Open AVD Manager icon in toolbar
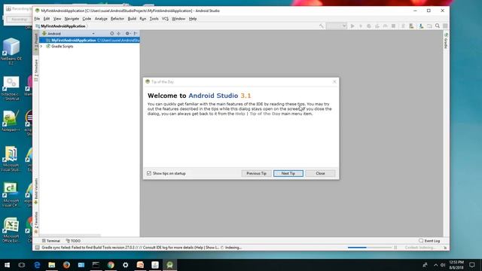 (x=411, y=26)
